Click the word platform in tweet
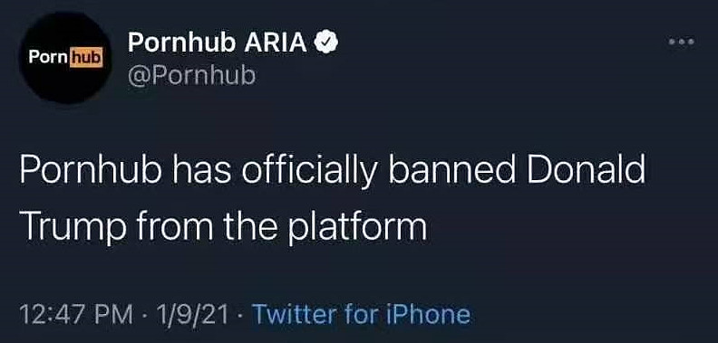 pos(357,226)
